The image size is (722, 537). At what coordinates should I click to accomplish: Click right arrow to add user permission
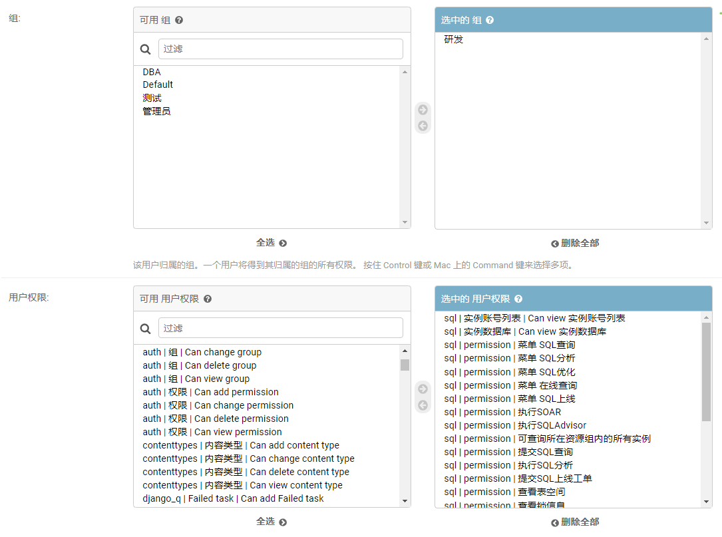[423, 389]
